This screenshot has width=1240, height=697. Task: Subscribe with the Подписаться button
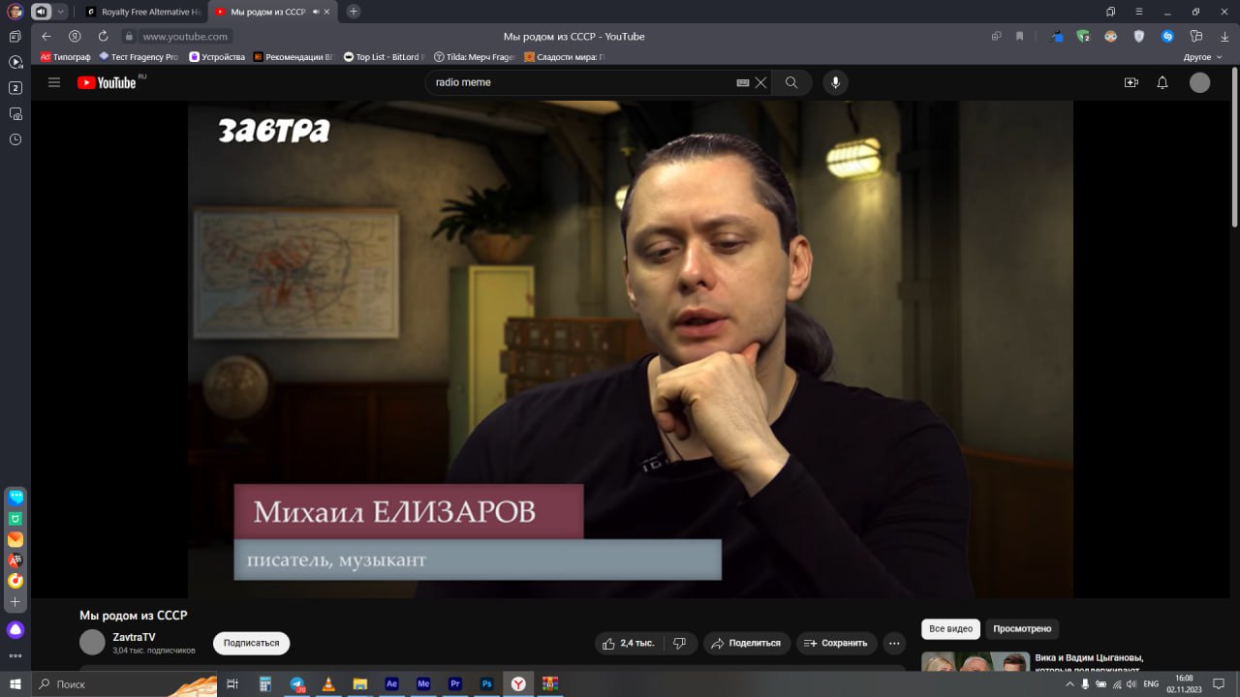click(251, 643)
